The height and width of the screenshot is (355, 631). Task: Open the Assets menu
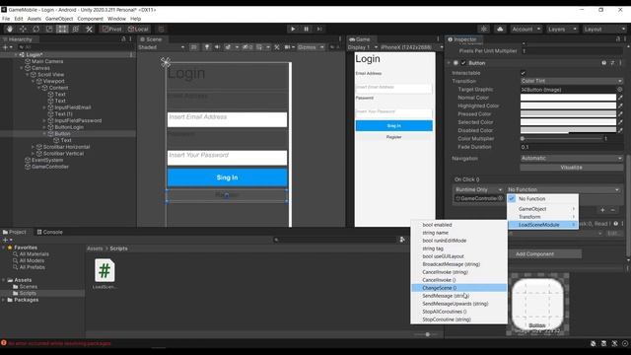35,19
